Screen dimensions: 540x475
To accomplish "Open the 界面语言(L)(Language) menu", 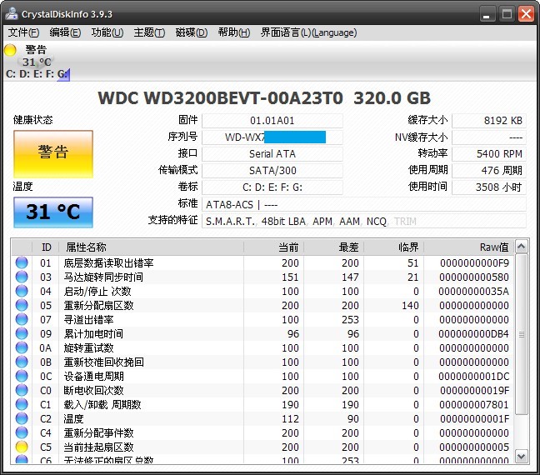I will pos(308,32).
